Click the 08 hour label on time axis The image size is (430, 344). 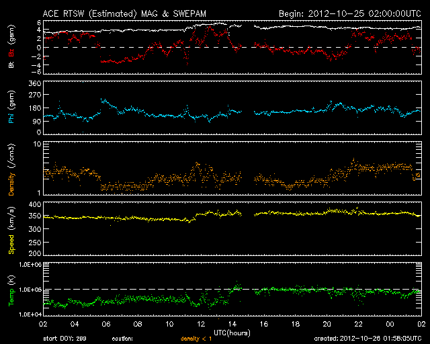pos(138,324)
